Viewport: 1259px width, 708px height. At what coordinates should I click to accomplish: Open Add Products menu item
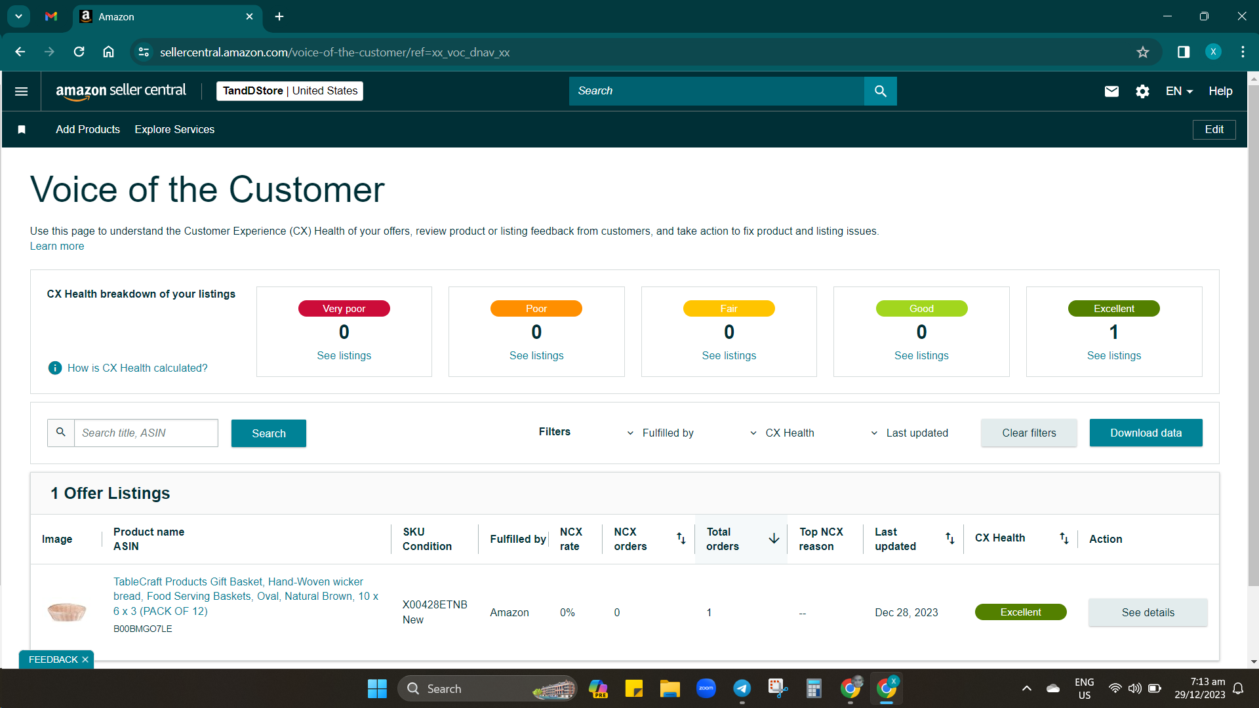point(88,130)
